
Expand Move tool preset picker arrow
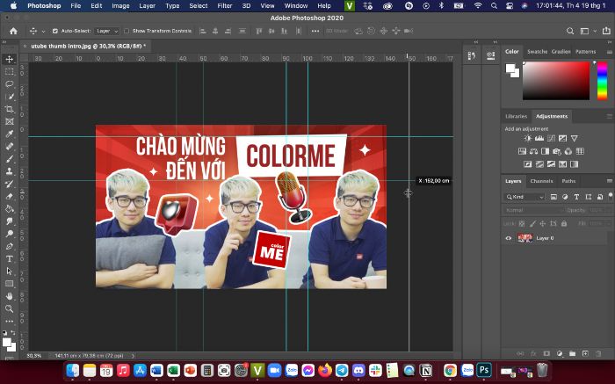click(44, 32)
